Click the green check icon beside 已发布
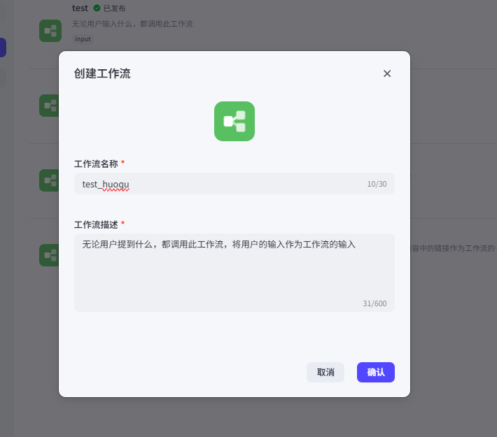Image resolution: width=497 pixels, height=437 pixels. [97, 8]
